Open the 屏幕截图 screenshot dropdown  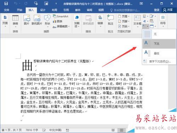click(x=61, y=26)
